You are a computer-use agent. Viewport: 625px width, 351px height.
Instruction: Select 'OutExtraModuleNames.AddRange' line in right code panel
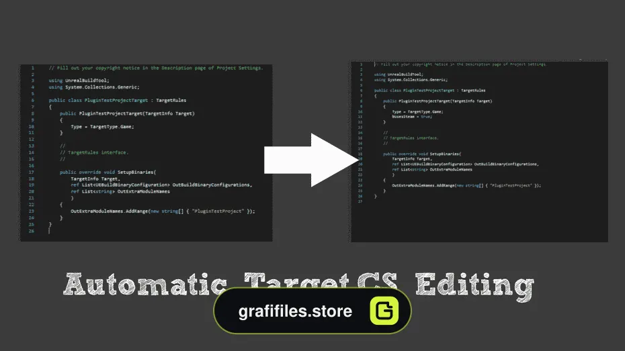[466, 185]
